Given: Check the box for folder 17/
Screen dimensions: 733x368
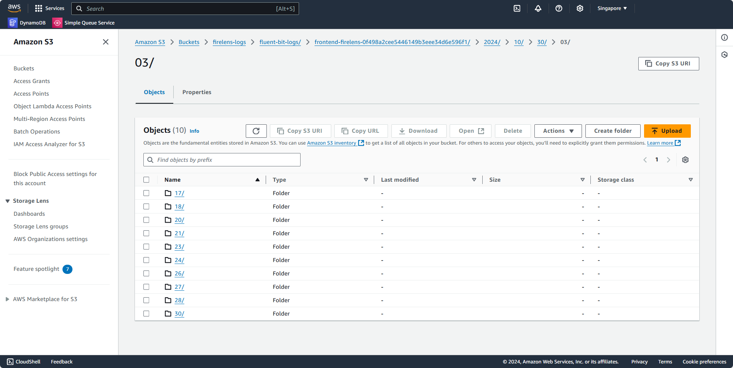Looking at the screenshot, I should click(146, 193).
